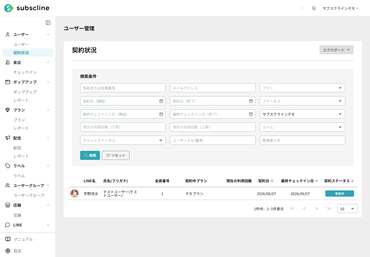Open muted notifications bell icon

[x=314, y=8]
